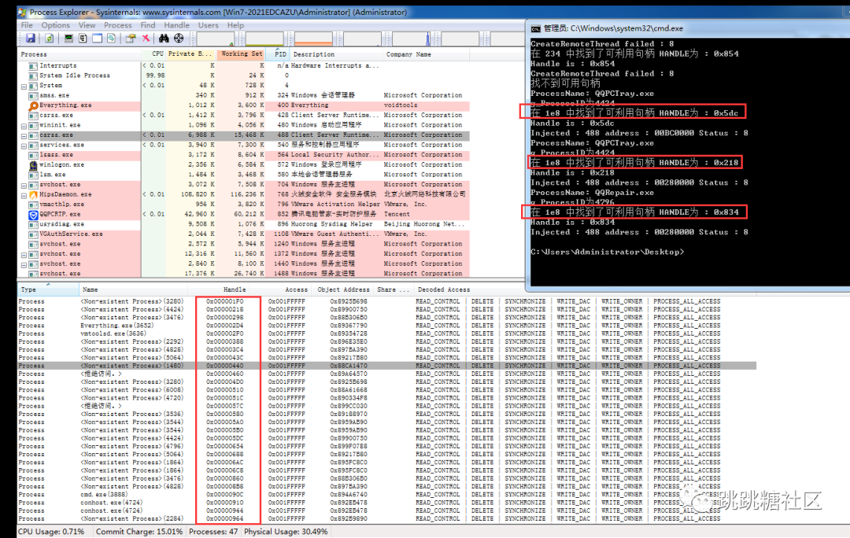Open the Help menu
Viewport: 850px width, 538px height.
pos(235,25)
